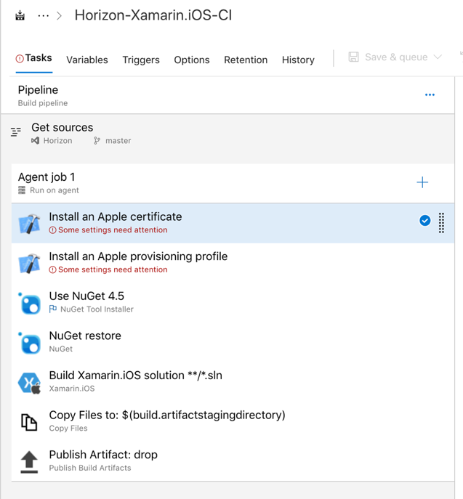View the History tab

pyautogui.click(x=298, y=60)
